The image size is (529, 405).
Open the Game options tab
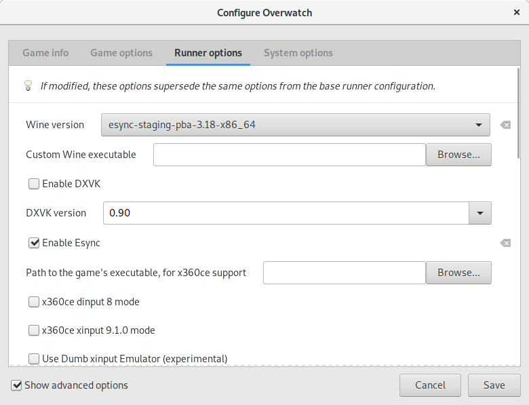pyautogui.click(x=121, y=53)
